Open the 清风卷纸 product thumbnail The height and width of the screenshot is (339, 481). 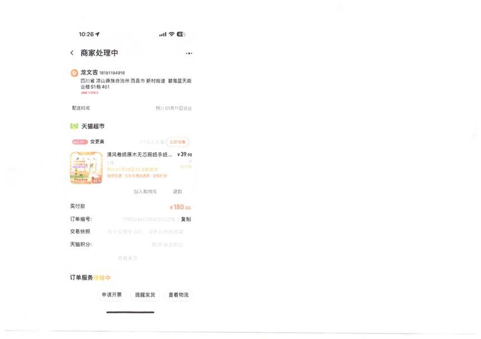click(86, 168)
